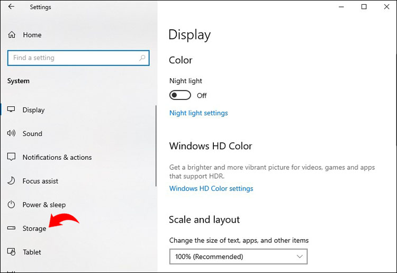
Task: Select Sound in the sidebar
Action: pos(32,134)
